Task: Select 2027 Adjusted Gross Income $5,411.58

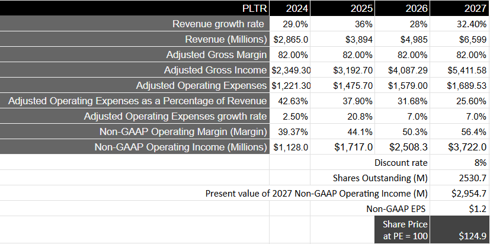Action: 460,70
